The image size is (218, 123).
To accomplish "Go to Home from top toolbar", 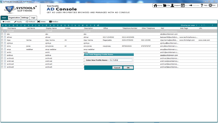I will (158, 5).
